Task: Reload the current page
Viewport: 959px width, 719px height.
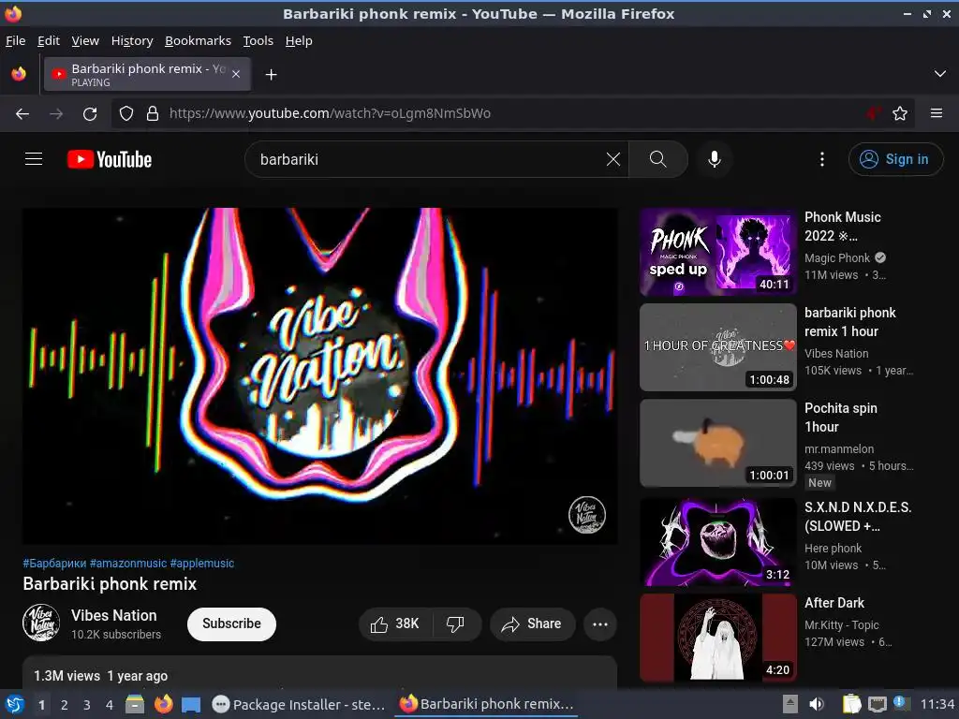Action: pos(90,113)
